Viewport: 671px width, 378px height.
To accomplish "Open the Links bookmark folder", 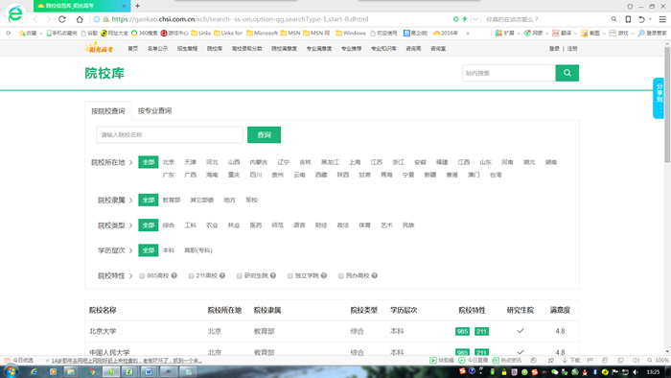I will coord(201,33).
